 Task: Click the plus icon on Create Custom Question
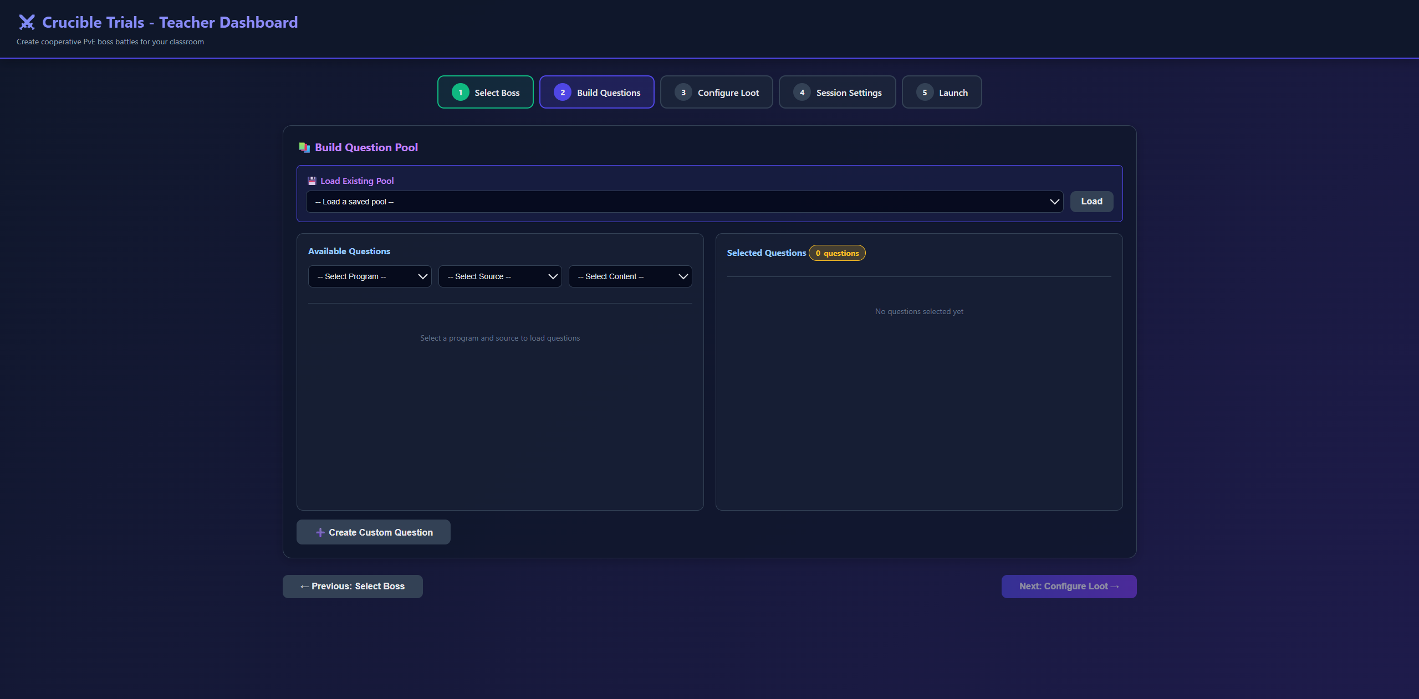pyautogui.click(x=320, y=532)
